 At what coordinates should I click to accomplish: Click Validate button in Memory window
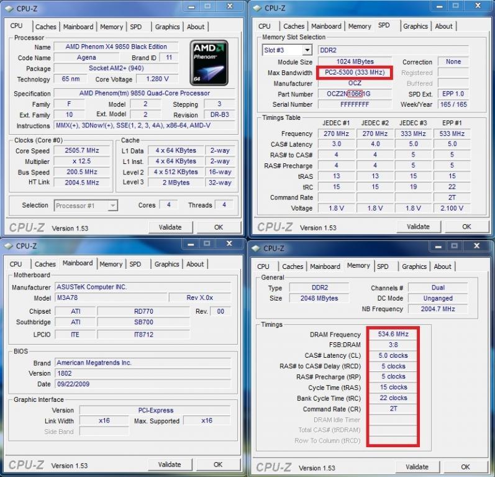[417, 467]
